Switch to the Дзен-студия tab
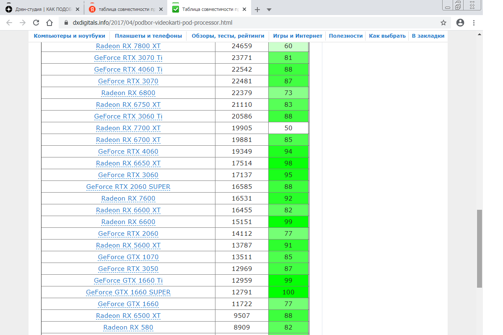The height and width of the screenshot is (335, 503). [42, 9]
